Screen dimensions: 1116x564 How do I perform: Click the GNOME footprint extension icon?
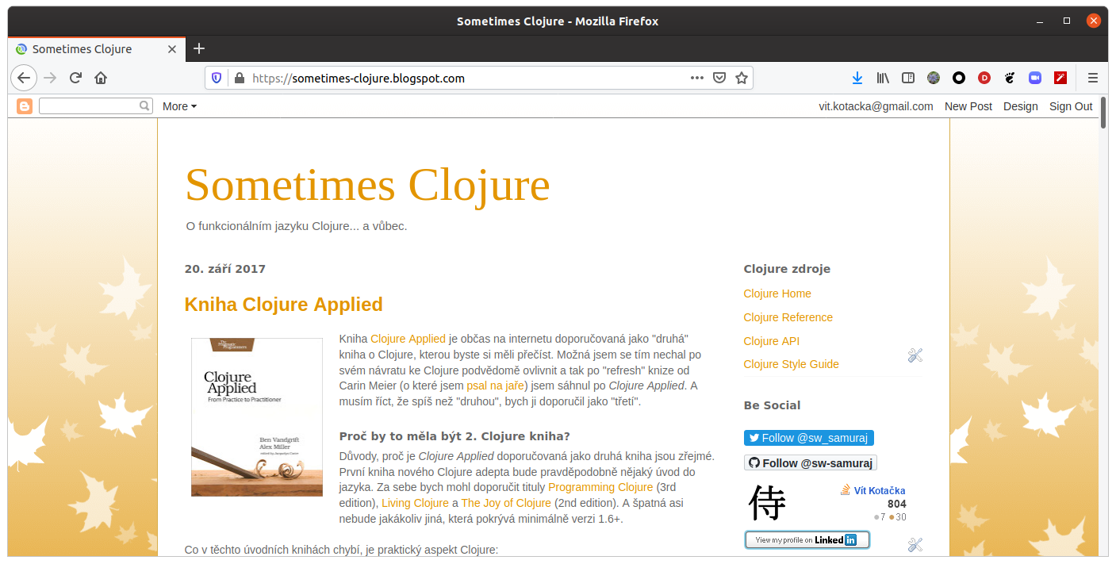(1010, 78)
